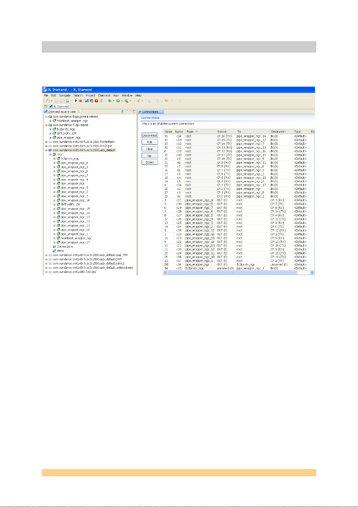Close the Connections tab
The image size is (358, 507).
click(x=161, y=111)
